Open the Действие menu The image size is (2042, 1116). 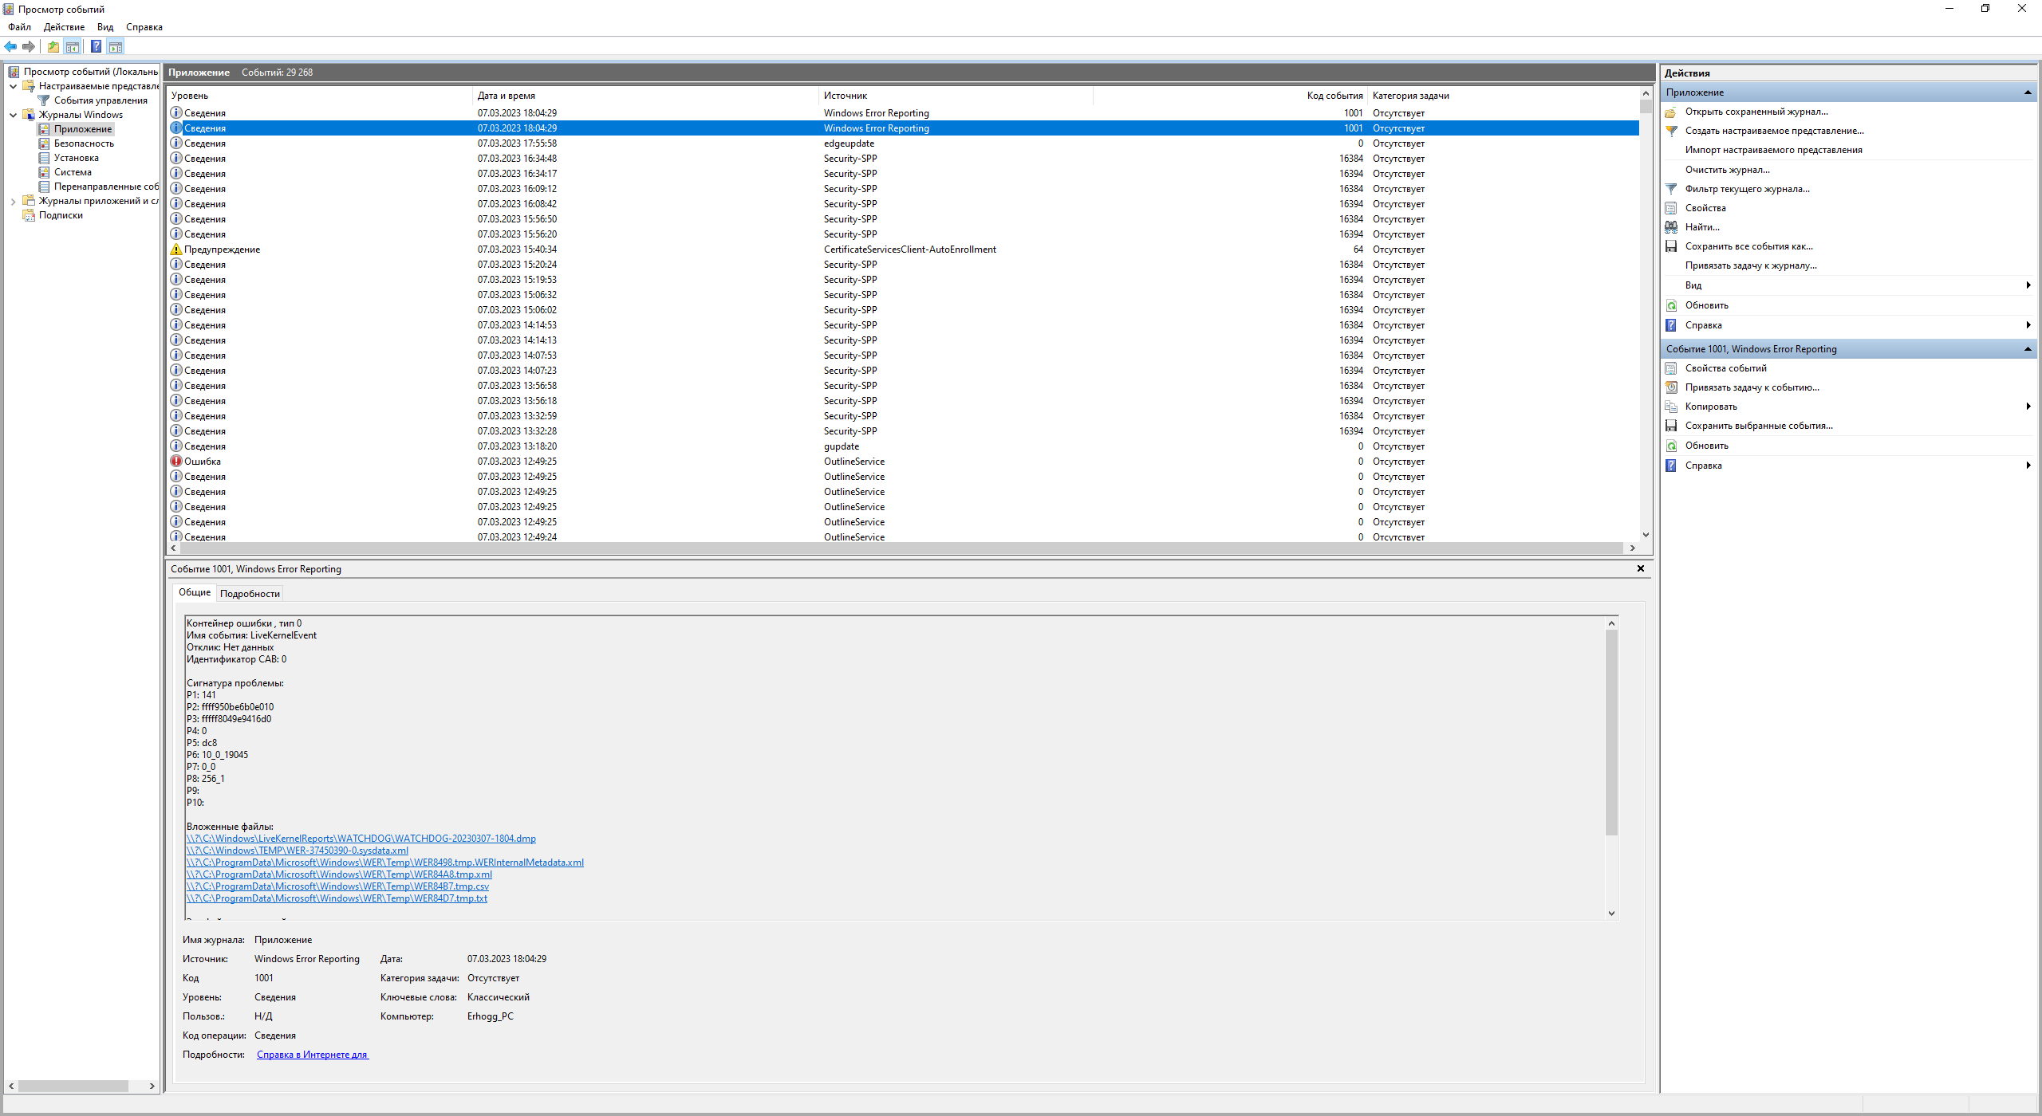coord(64,27)
